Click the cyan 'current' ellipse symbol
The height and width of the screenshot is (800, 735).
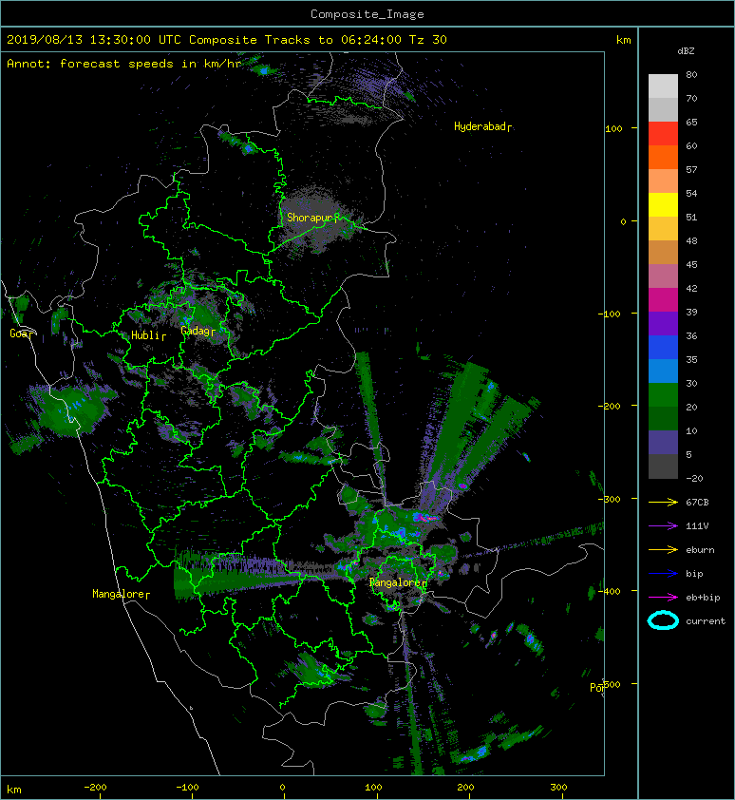(x=663, y=620)
